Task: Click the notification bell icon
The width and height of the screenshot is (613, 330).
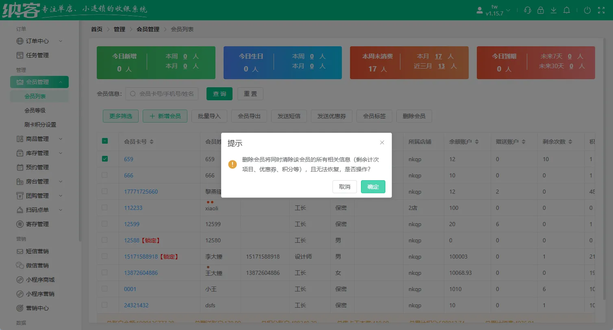Action: [x=567, y=10]
